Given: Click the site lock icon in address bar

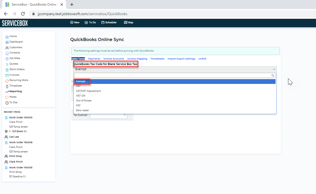Looking at the screenshot, I should (34, 14).
